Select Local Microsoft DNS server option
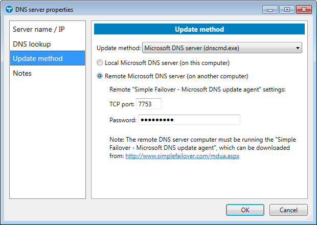Screen dimensions: 317x225 100,63
